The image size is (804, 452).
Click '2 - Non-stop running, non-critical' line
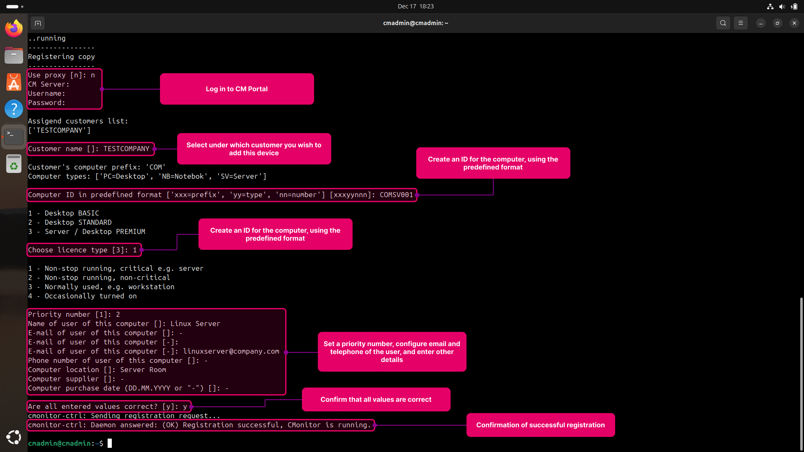point(99,277)
